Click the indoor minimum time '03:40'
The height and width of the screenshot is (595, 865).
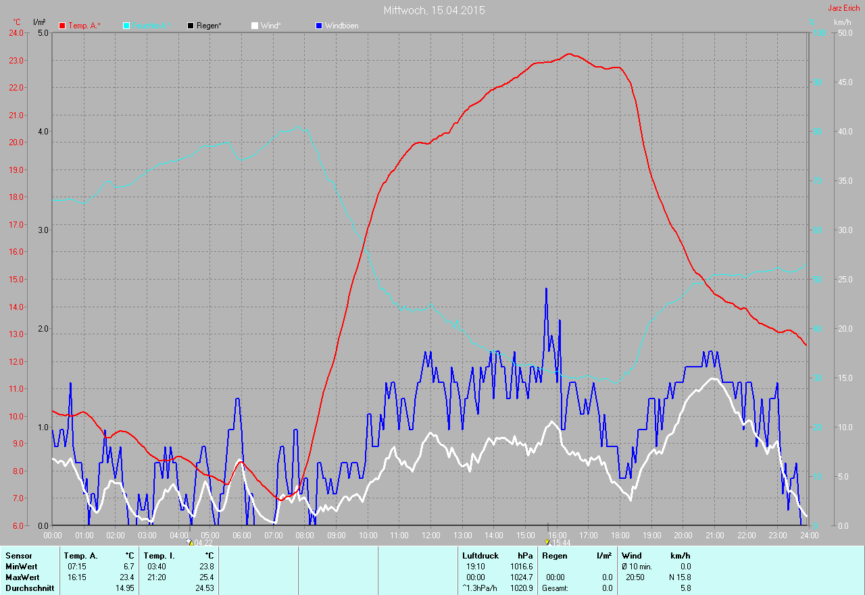coord(157,567)
